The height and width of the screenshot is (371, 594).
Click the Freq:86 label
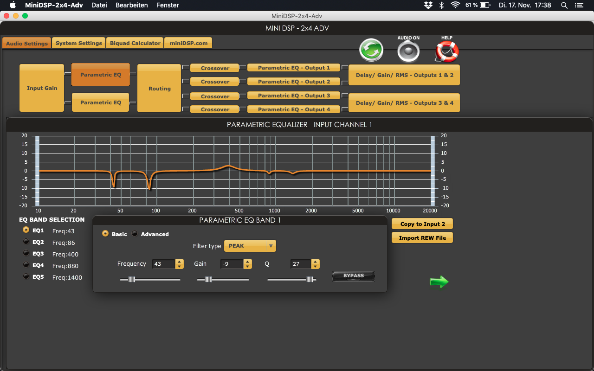click(x=64, y=243)
